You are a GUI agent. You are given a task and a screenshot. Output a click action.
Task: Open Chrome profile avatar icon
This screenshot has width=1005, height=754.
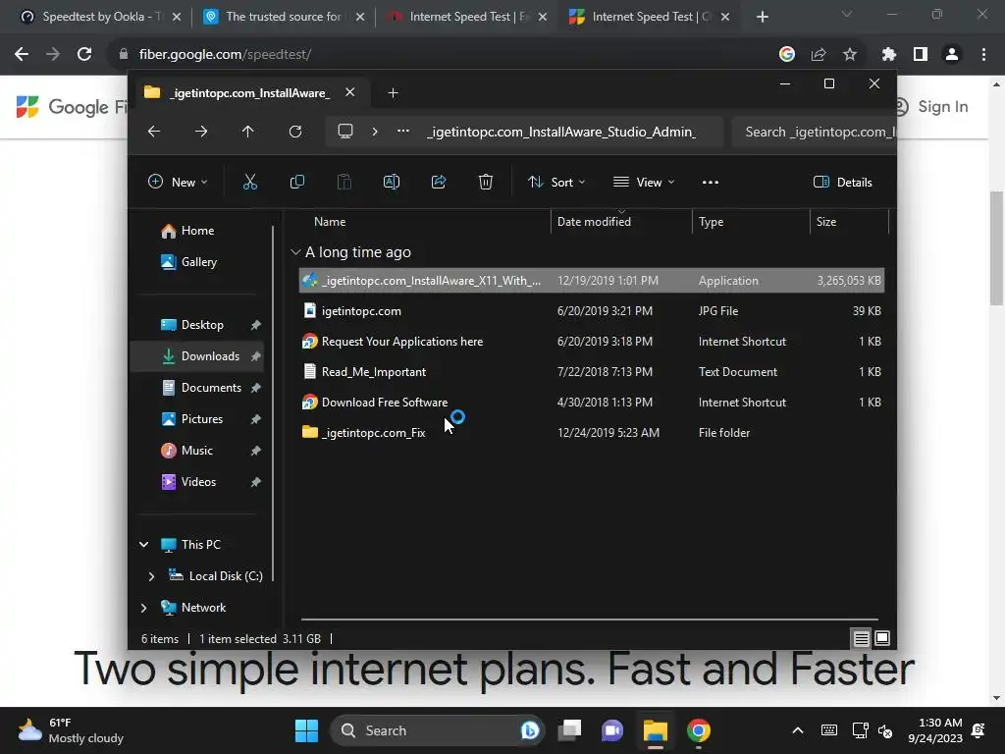pyautogui.click(x=952, y=55)
